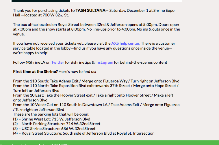The image size is (219, 145).
Task: Click the North Parking Structure line
Action: coord(57,124)
